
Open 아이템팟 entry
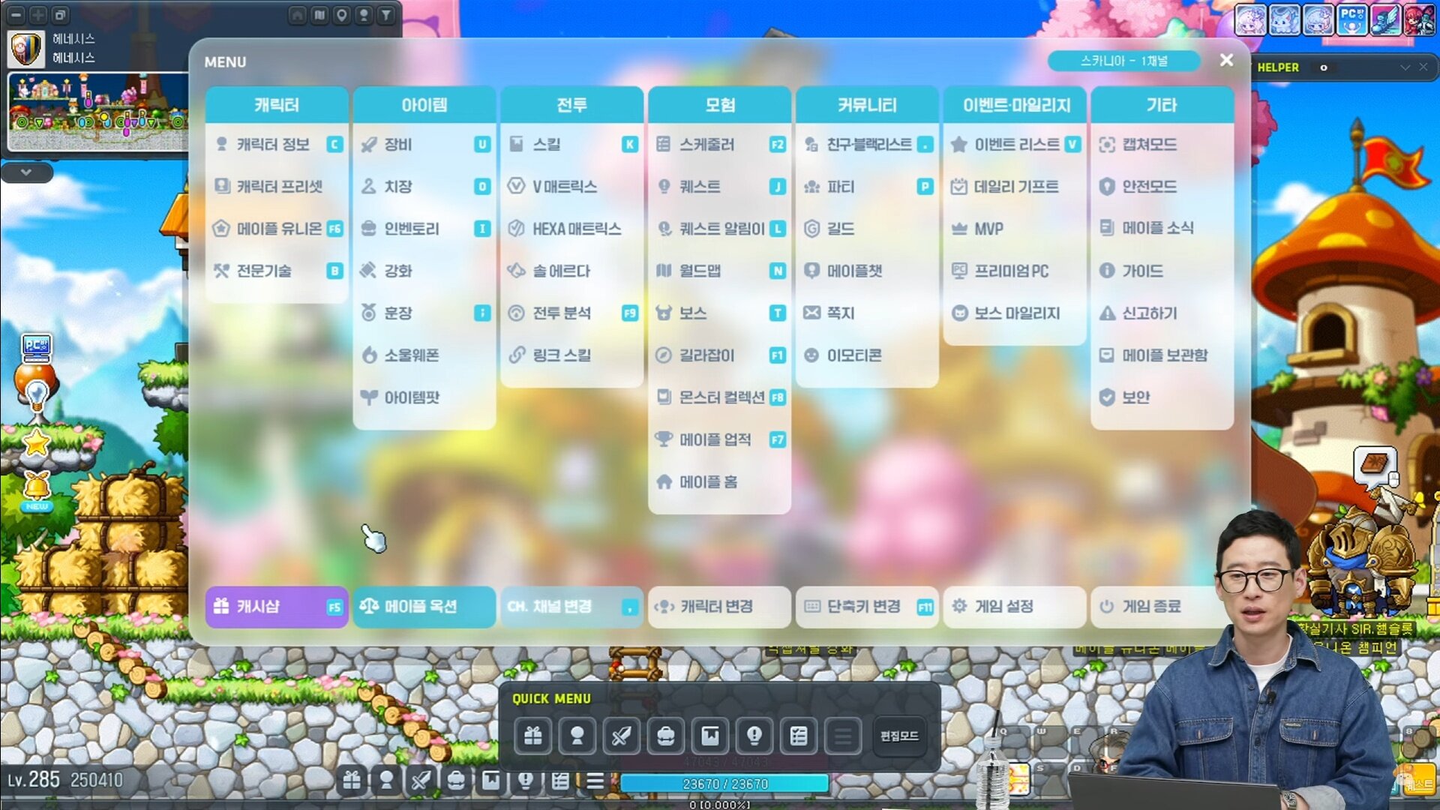click(424, 397)
